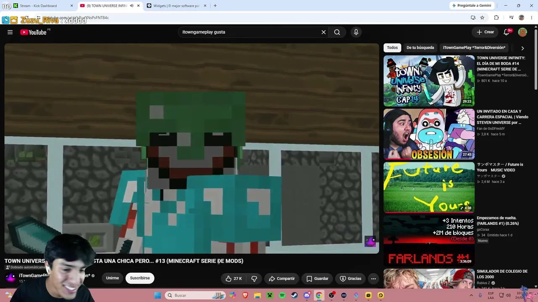Bookmark this page with the star
This screenshot has width=538, height=302.
coord(482,18)
